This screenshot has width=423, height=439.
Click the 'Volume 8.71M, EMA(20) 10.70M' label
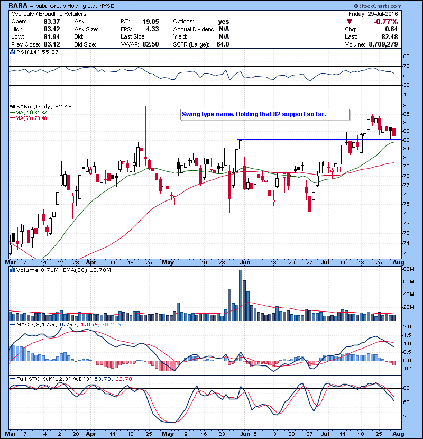tap(63, 270)
